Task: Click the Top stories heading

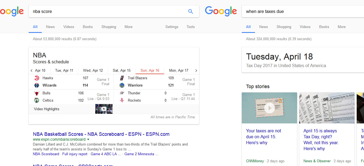Action: point(258,87)
